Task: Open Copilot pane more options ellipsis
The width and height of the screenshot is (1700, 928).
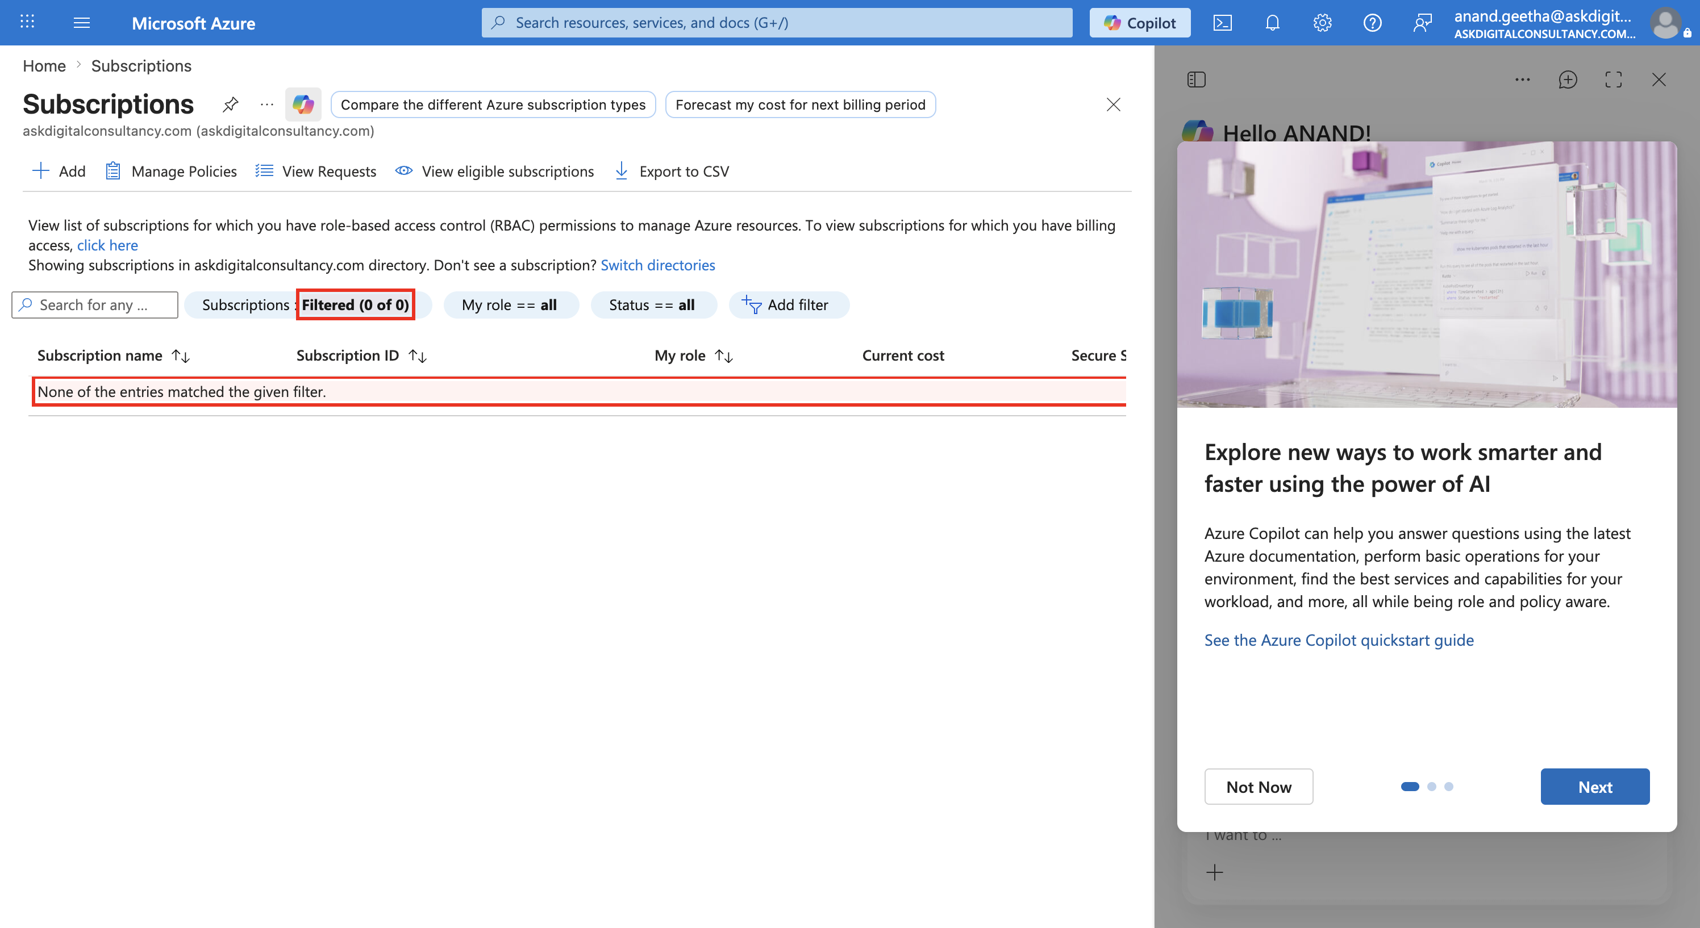Action: (1523, 80)
